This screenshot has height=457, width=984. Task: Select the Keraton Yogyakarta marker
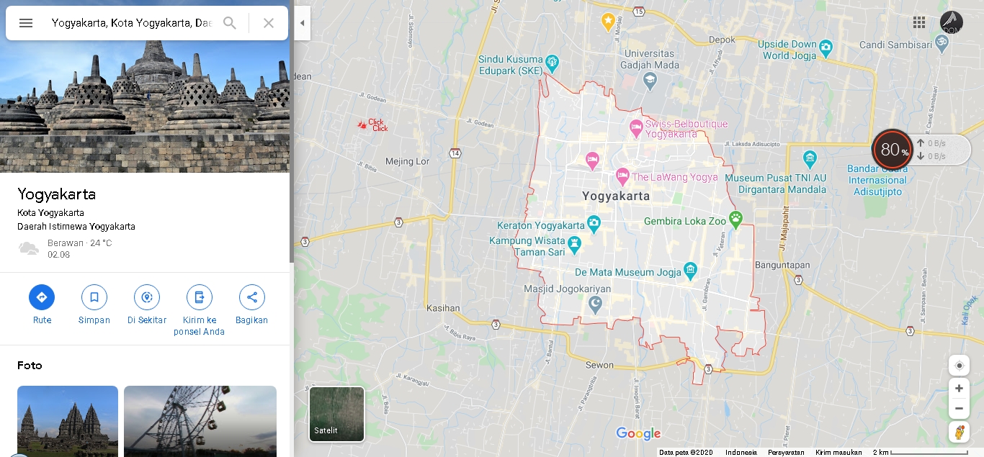[x=594, y=224]
